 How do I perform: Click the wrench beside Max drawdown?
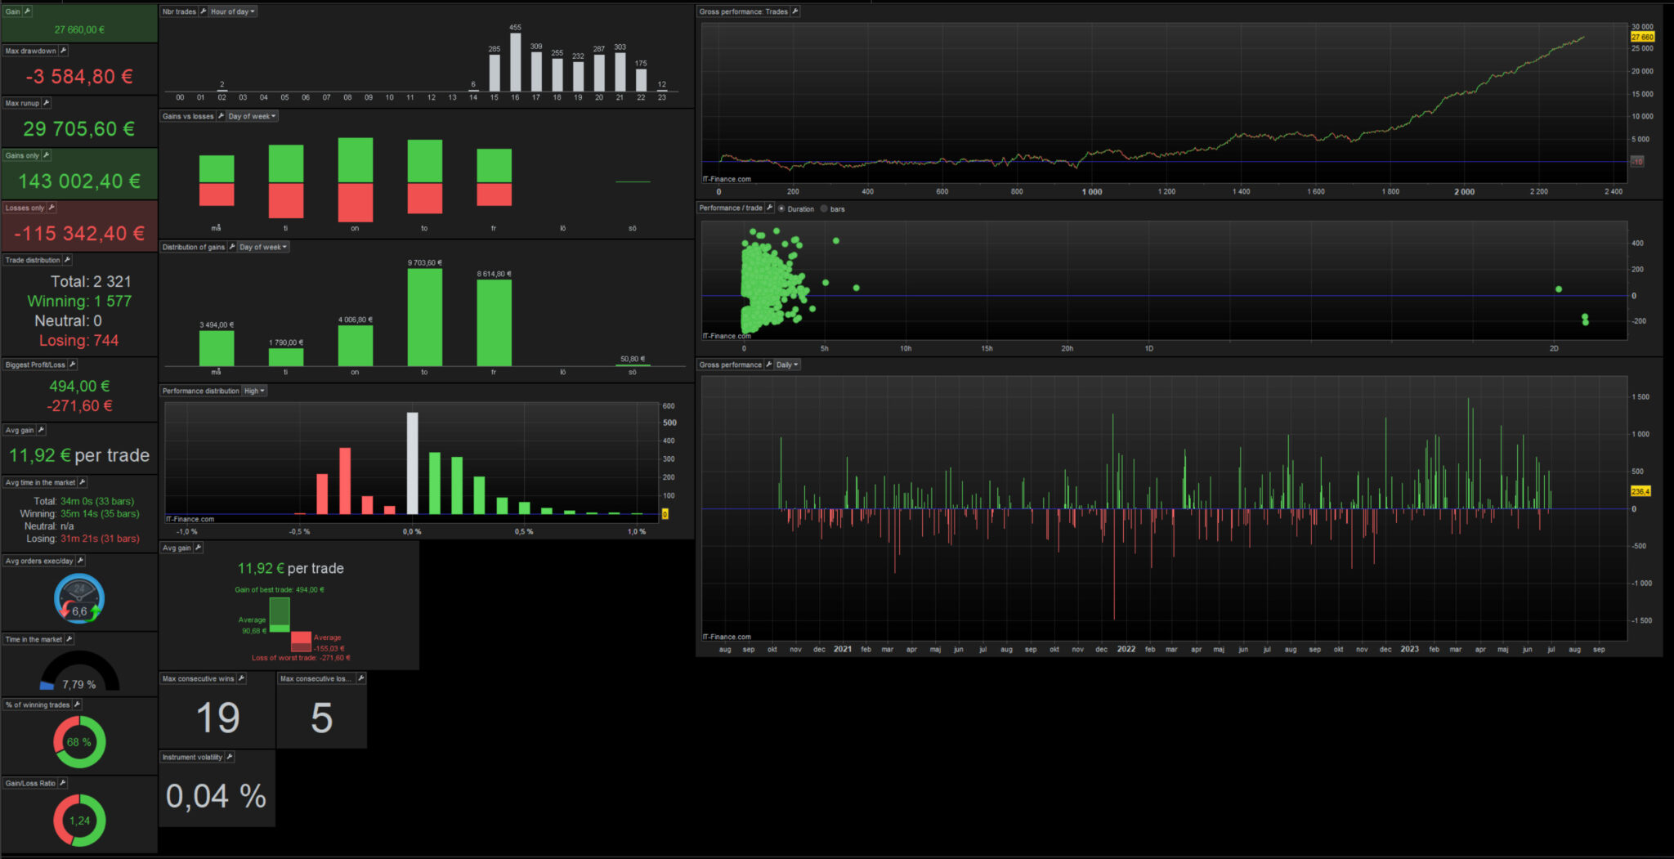63,51
